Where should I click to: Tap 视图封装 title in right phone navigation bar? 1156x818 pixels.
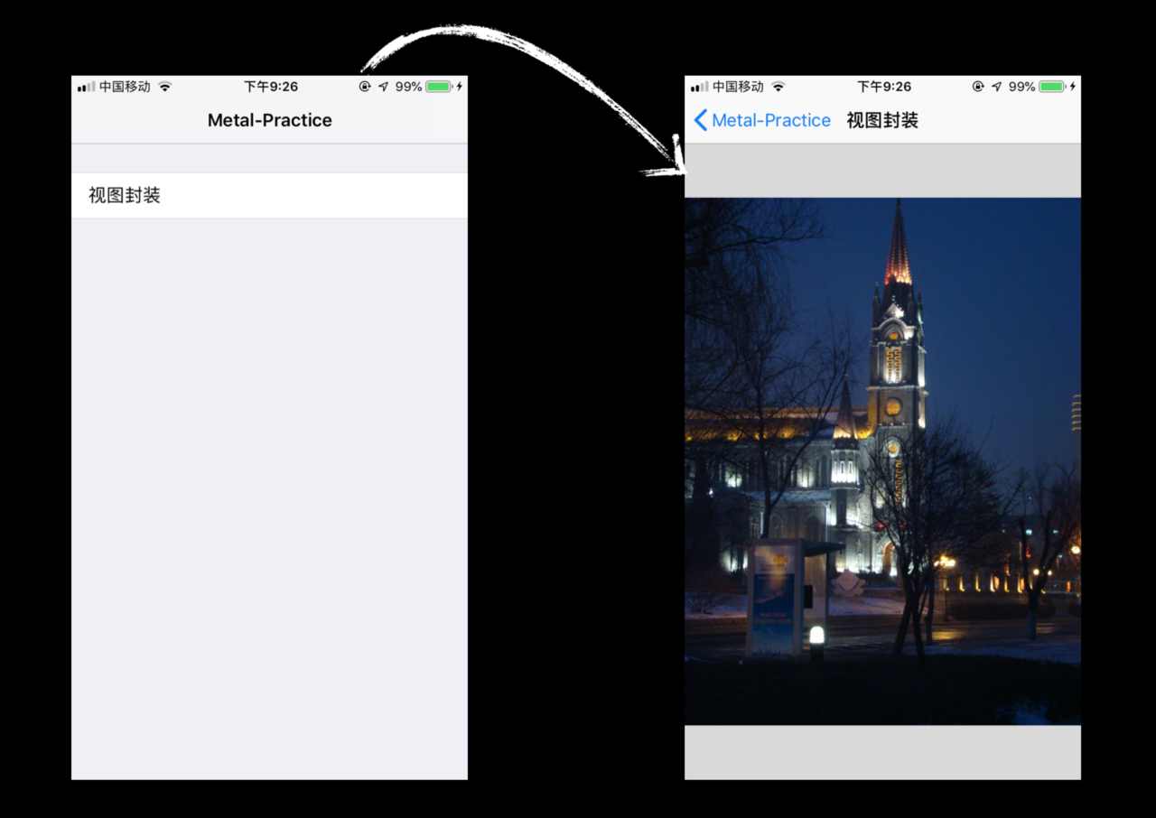coord(882,120)
